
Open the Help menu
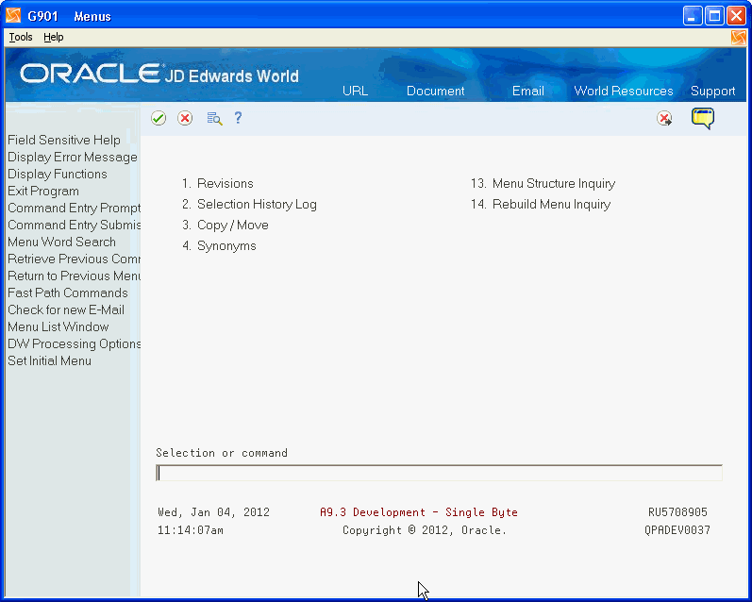[x=53, y=37]
